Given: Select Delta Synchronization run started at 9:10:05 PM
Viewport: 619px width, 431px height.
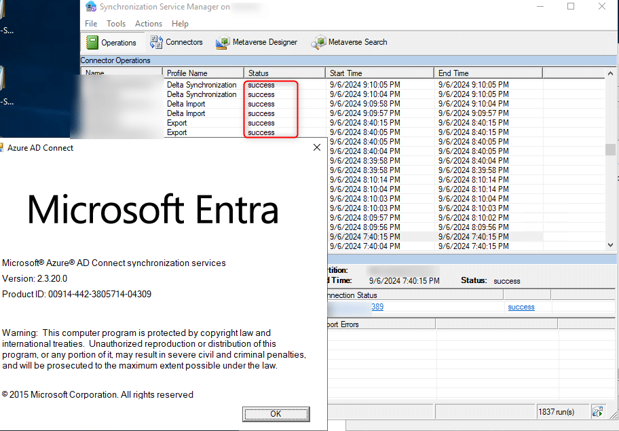Looking at the screenshot, I should pyautogui.click(x=343, y=85).
